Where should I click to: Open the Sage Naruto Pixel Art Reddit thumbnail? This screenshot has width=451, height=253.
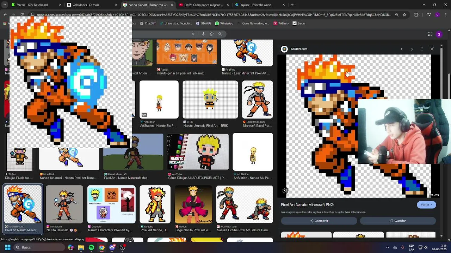[193, 205]
